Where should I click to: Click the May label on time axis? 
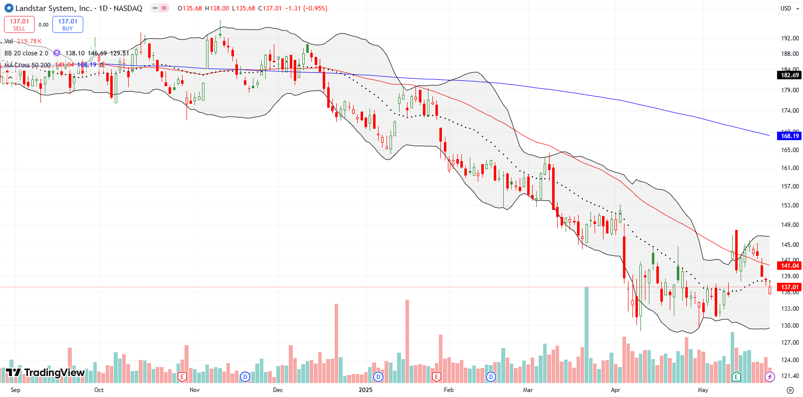click(x=703, y=390)
